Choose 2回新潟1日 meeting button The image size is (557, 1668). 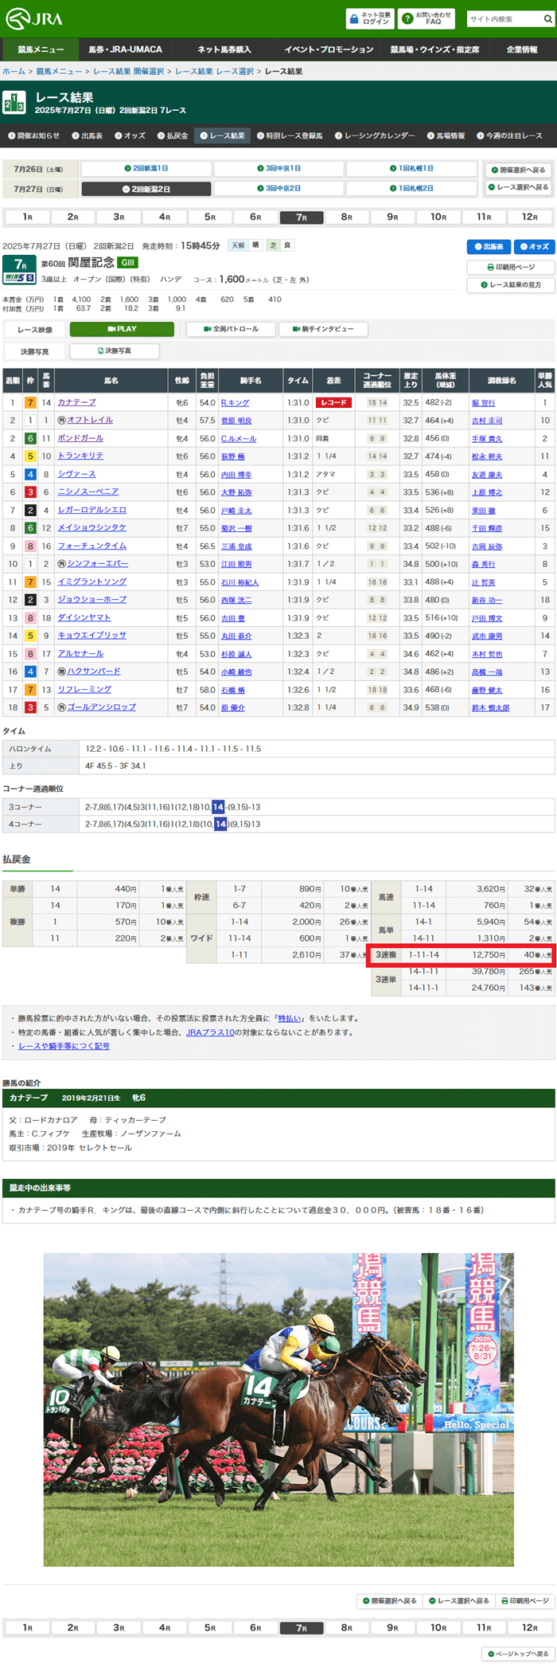pos(146,169)
